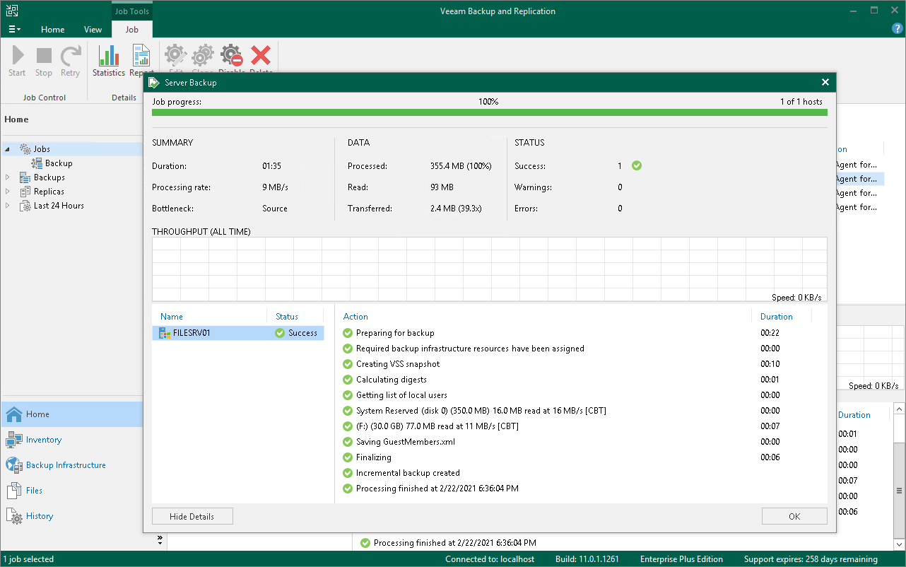Click the Start job icon in ribbon

pos(18,56)
